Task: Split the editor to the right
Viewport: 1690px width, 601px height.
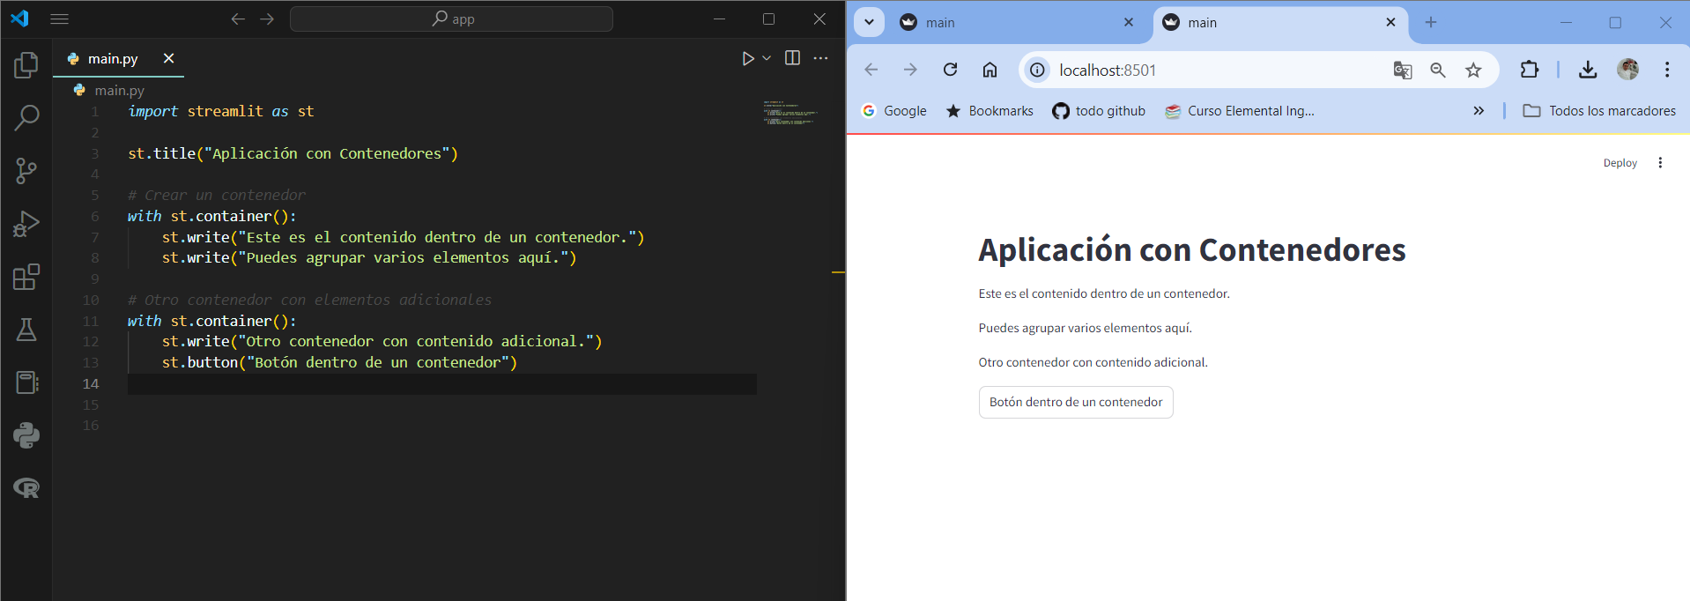Action: [x=792, y=58]
